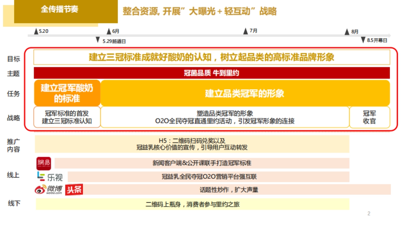
Task: Click the down-arrow marker beside 8.5开幕日
Action: pyautogui.click(x=363, y=40)
